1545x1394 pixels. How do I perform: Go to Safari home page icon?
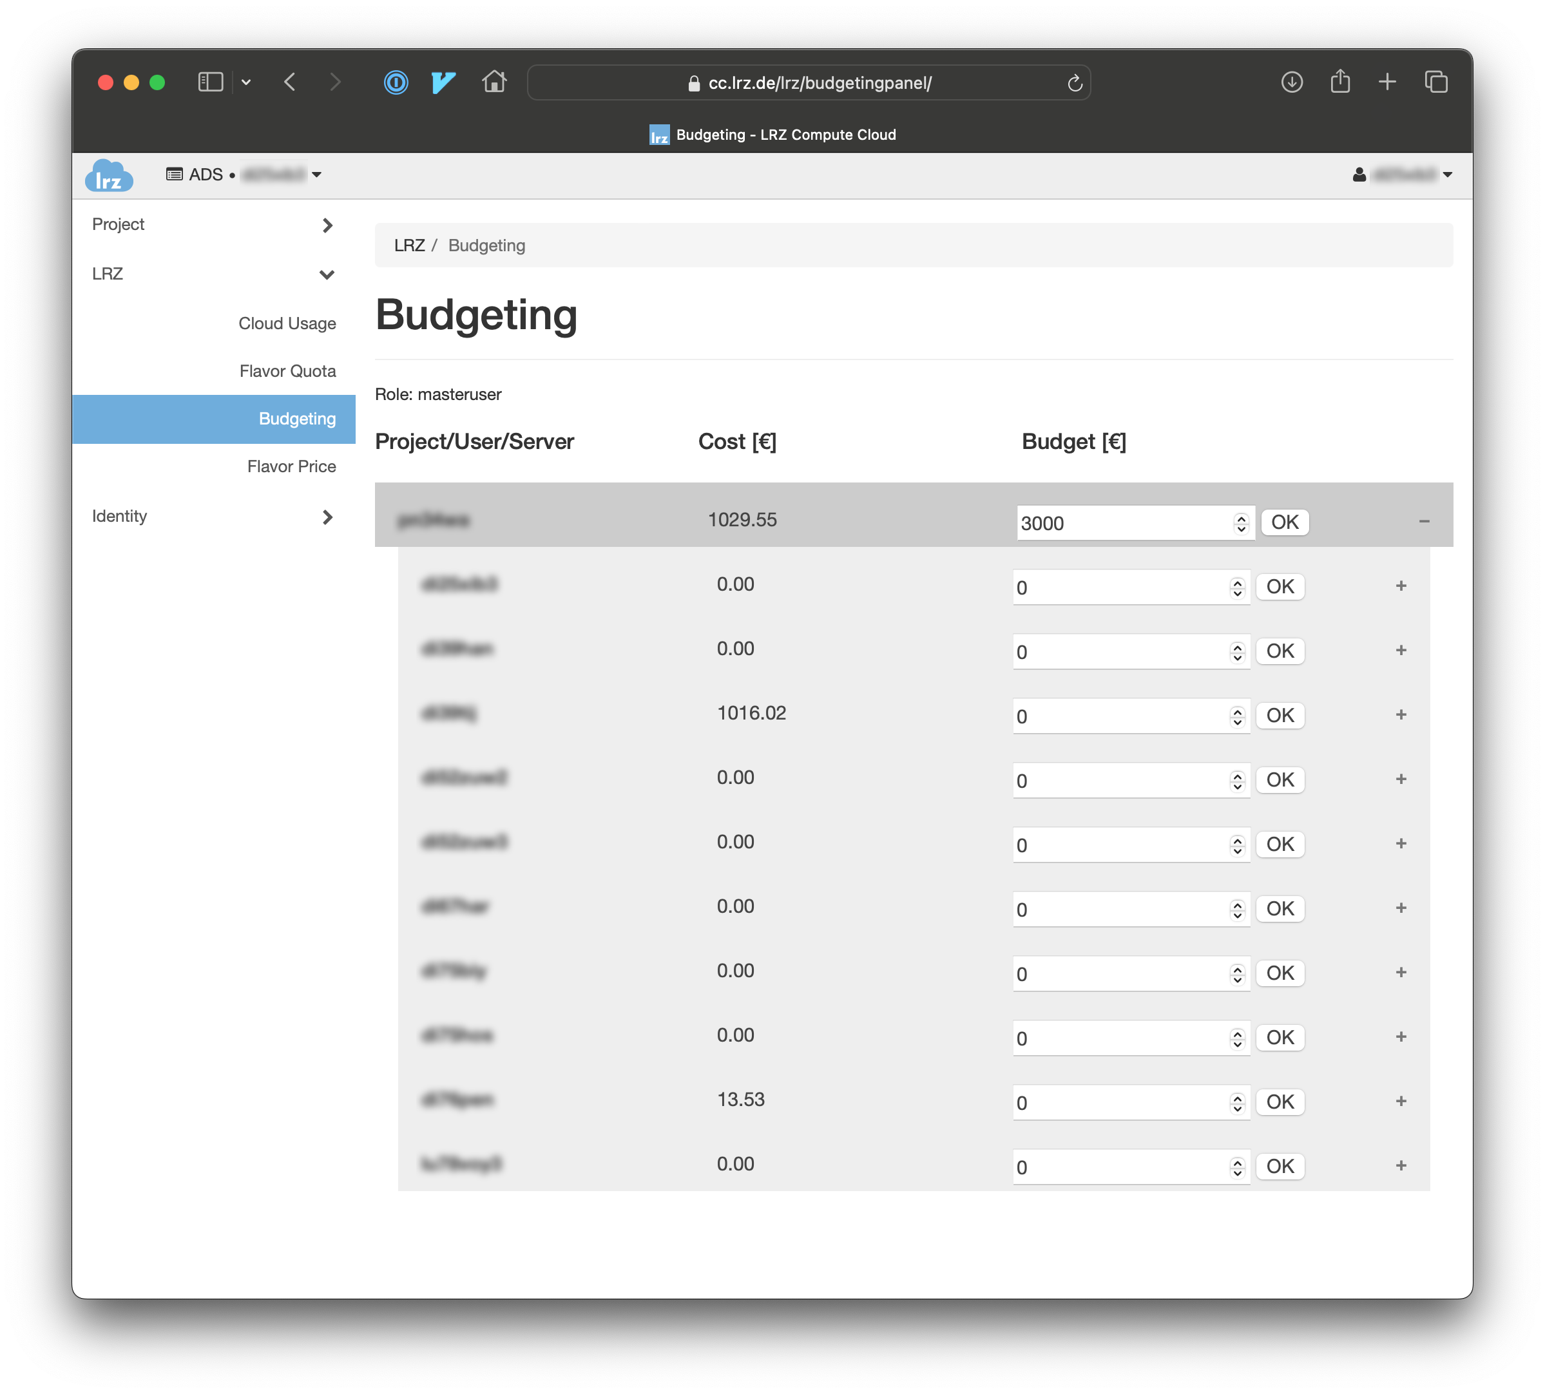tap(494, 82)
